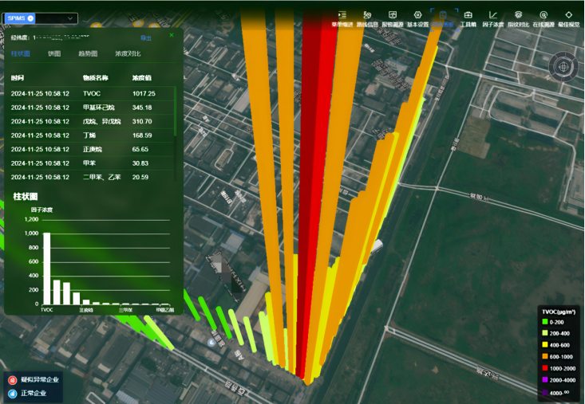Open the 工具箱 toolbox
This screenshot has height=404, width=585.
[x=468, y=18]
